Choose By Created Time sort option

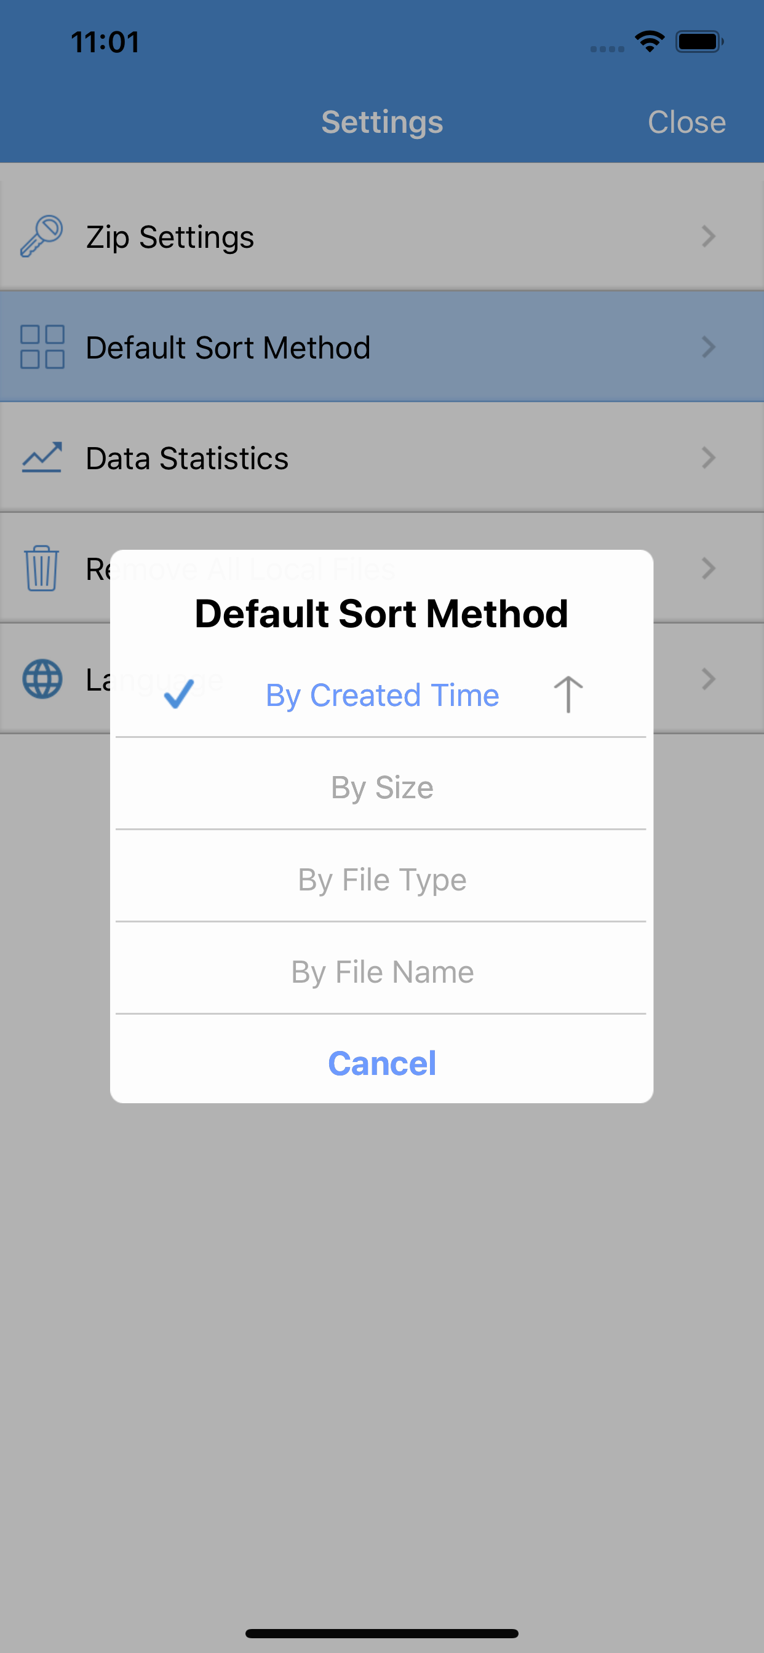tap(382, 695)
